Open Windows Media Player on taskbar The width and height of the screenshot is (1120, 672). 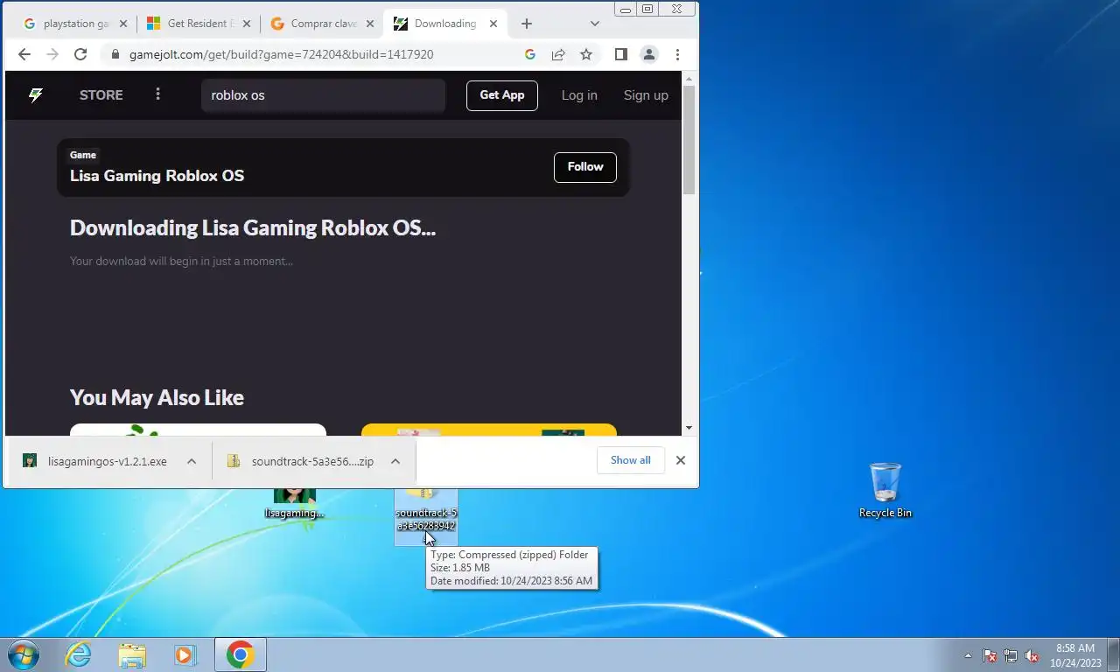click(x=185, y=654)
